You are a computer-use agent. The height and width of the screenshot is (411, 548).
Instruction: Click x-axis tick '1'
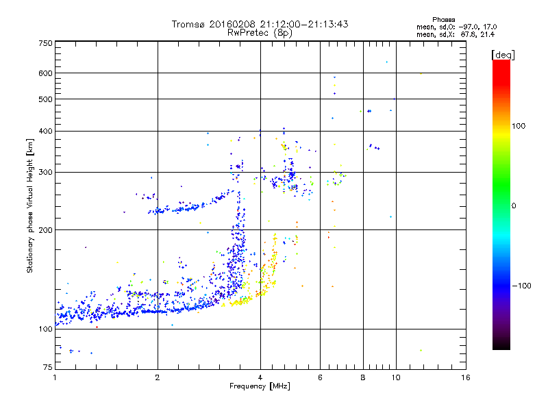point(55,377)
